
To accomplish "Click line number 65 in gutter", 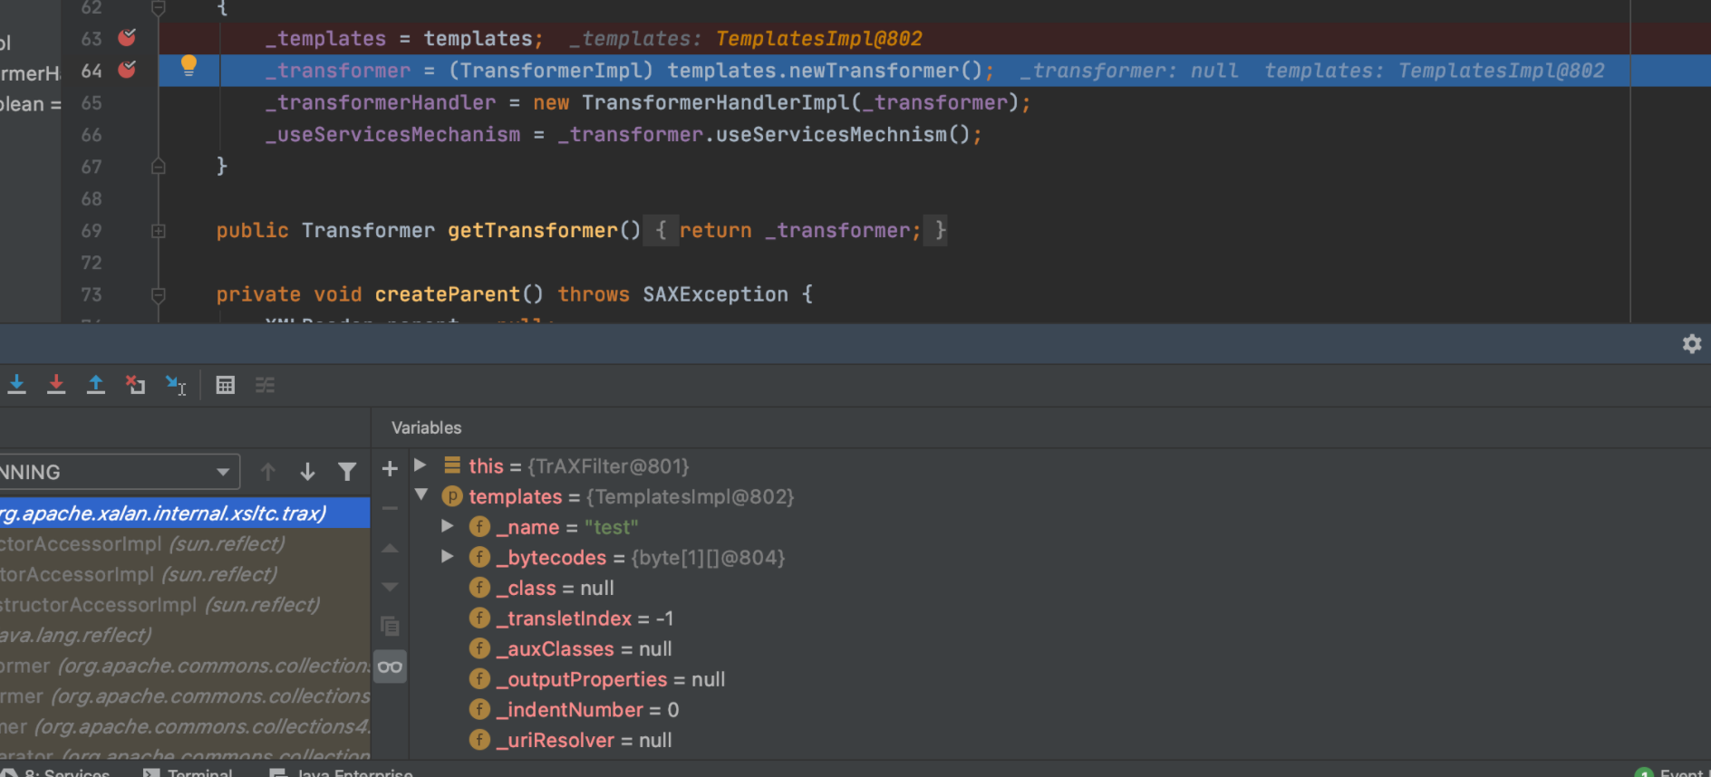I will pos(92,102).
